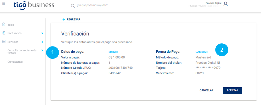Click the ACEPTAR button
This screenshot has height=105, width=261.
(x=232, y=91)
